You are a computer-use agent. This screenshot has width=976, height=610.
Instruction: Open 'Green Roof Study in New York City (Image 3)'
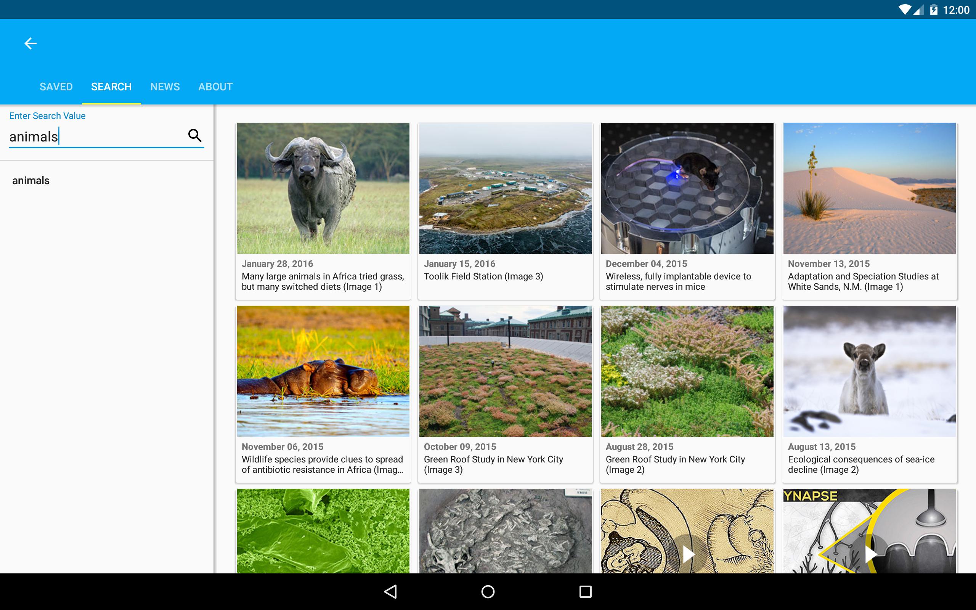click(x=493, y=464)
